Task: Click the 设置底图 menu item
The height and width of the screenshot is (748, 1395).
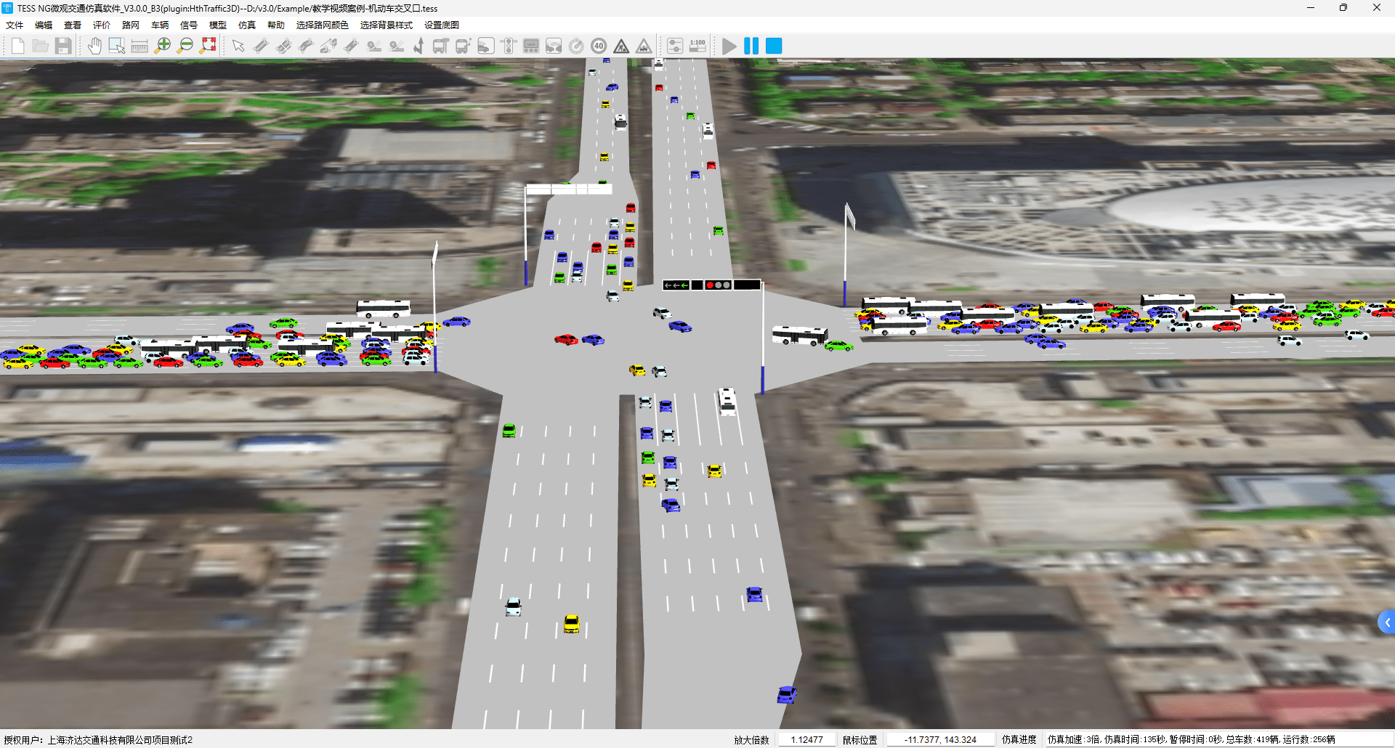Action: coord(441,25)
